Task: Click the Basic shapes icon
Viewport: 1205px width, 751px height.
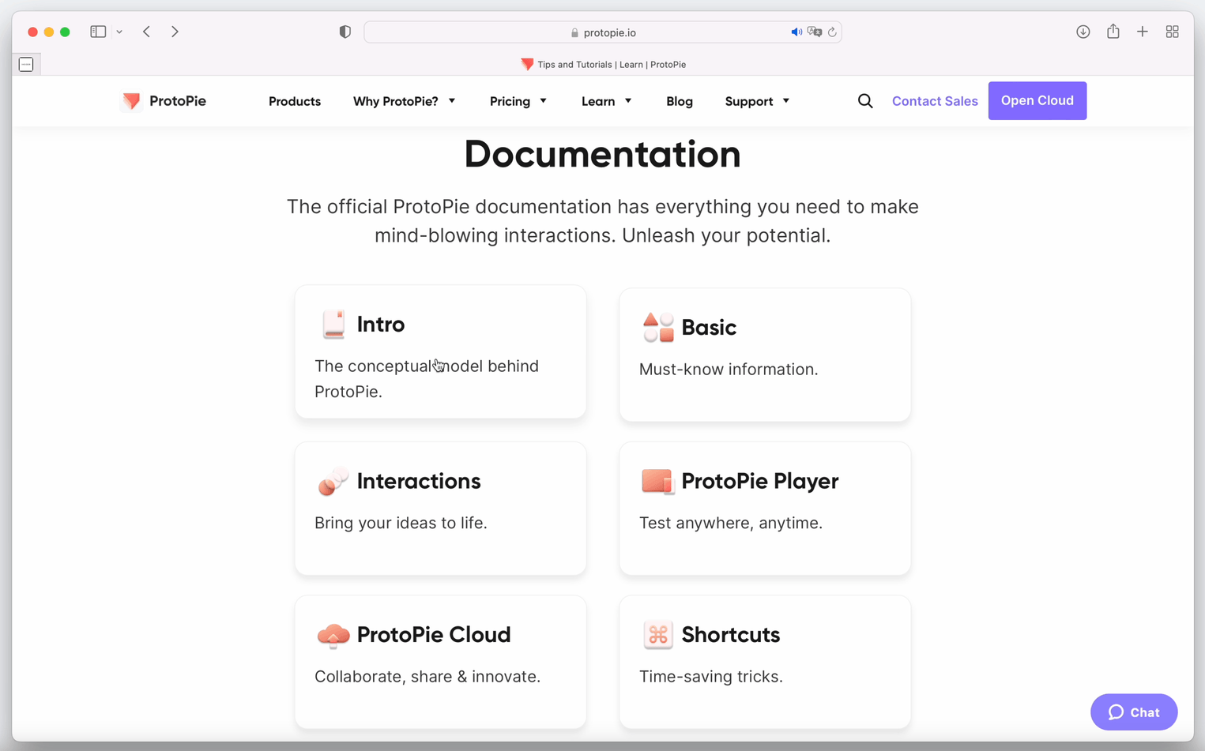Action: click(x=658, y=327)
